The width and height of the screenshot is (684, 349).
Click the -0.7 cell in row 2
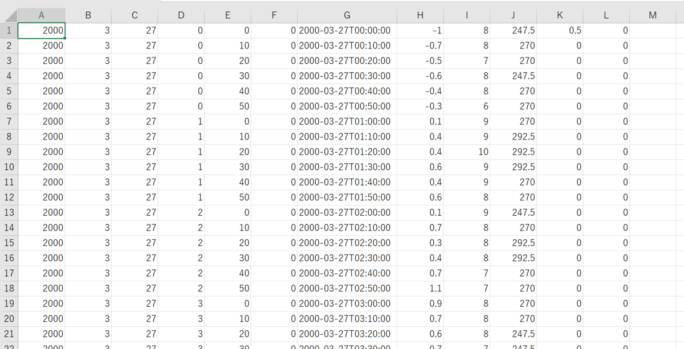[420, 46]
